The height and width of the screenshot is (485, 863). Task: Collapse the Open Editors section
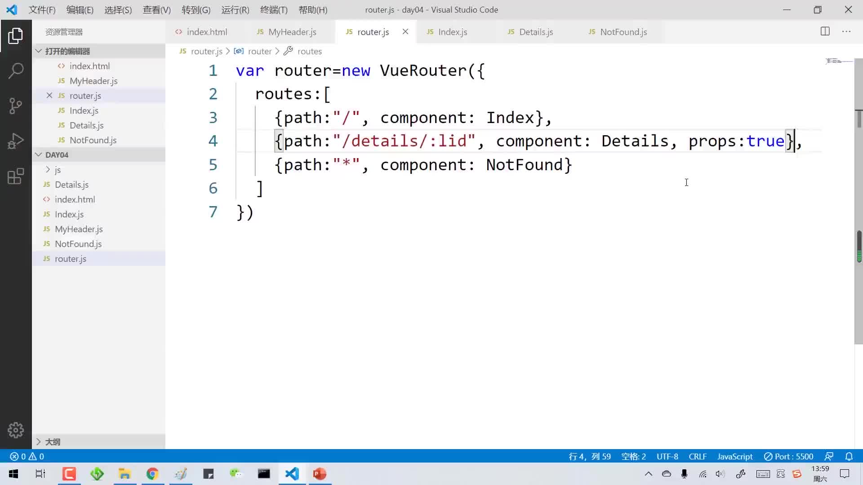point(98,51)
